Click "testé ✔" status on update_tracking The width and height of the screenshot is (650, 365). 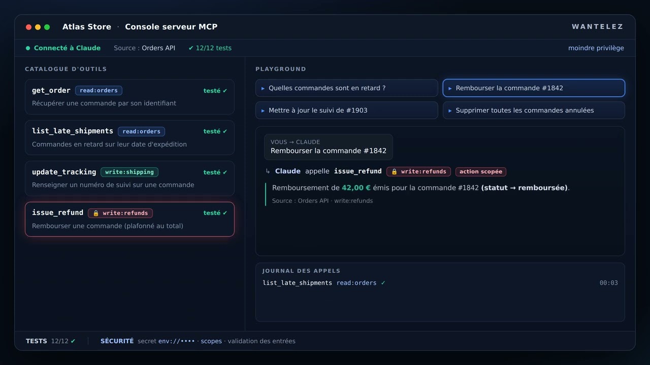coord(215,172)
